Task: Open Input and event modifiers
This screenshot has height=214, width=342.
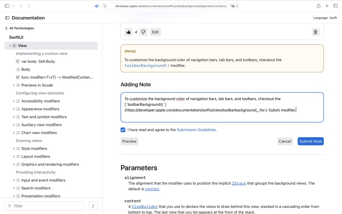Action: [x=43, y=180]
